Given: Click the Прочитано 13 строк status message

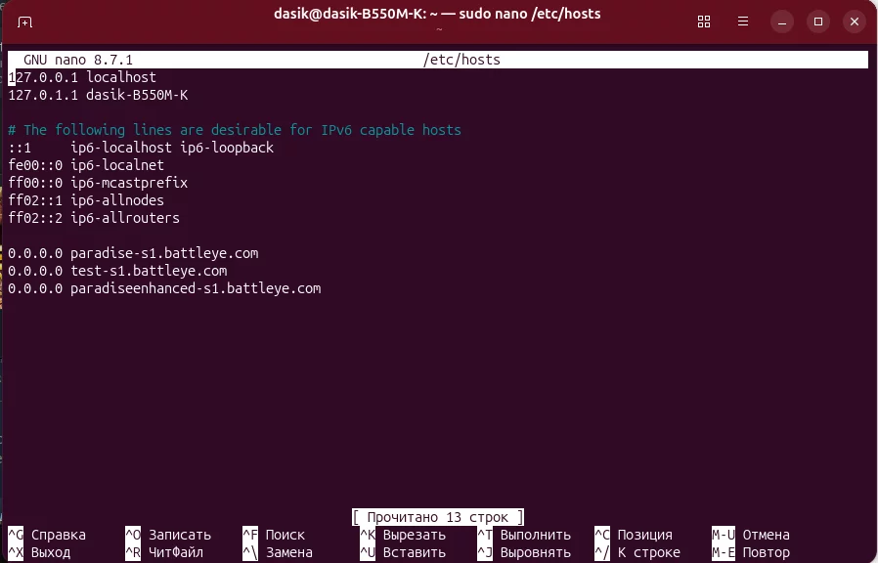Looking at the screenshot, I should coord(438,517).
